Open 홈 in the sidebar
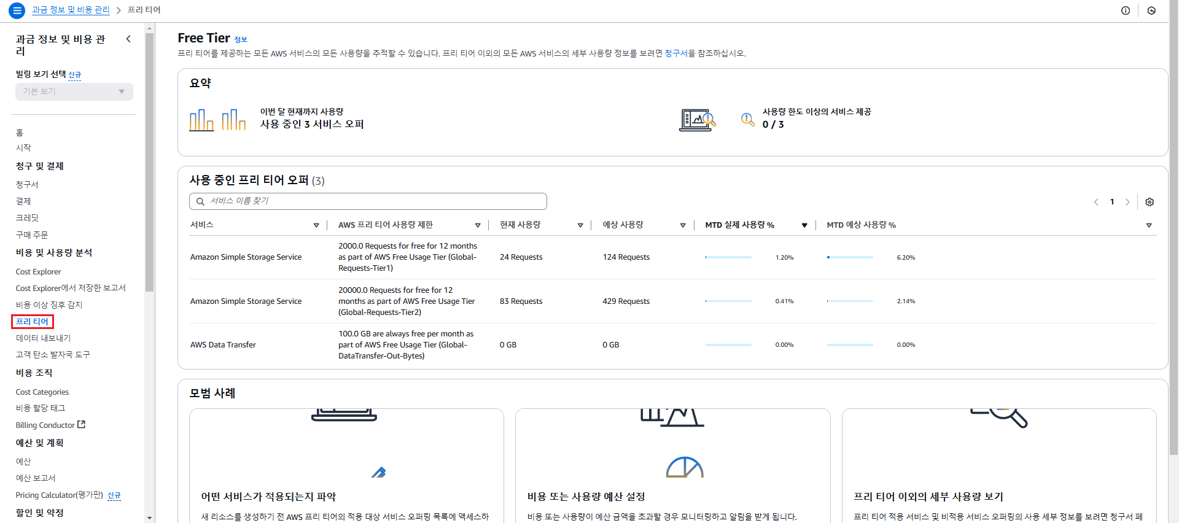Image resolution: width=1179 pixels, height=523 pixels. tap(20, 133)
